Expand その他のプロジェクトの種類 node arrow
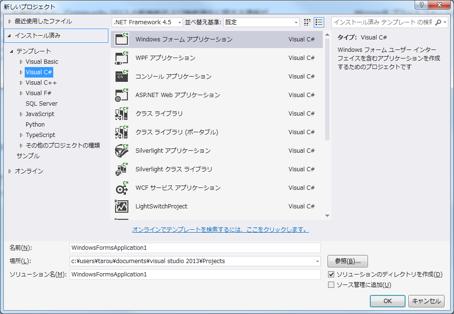454x314 pixels. point(21,146)
